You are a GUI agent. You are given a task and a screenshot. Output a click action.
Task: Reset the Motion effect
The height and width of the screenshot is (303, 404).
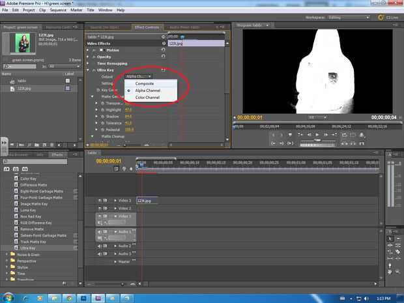point(164,50)
